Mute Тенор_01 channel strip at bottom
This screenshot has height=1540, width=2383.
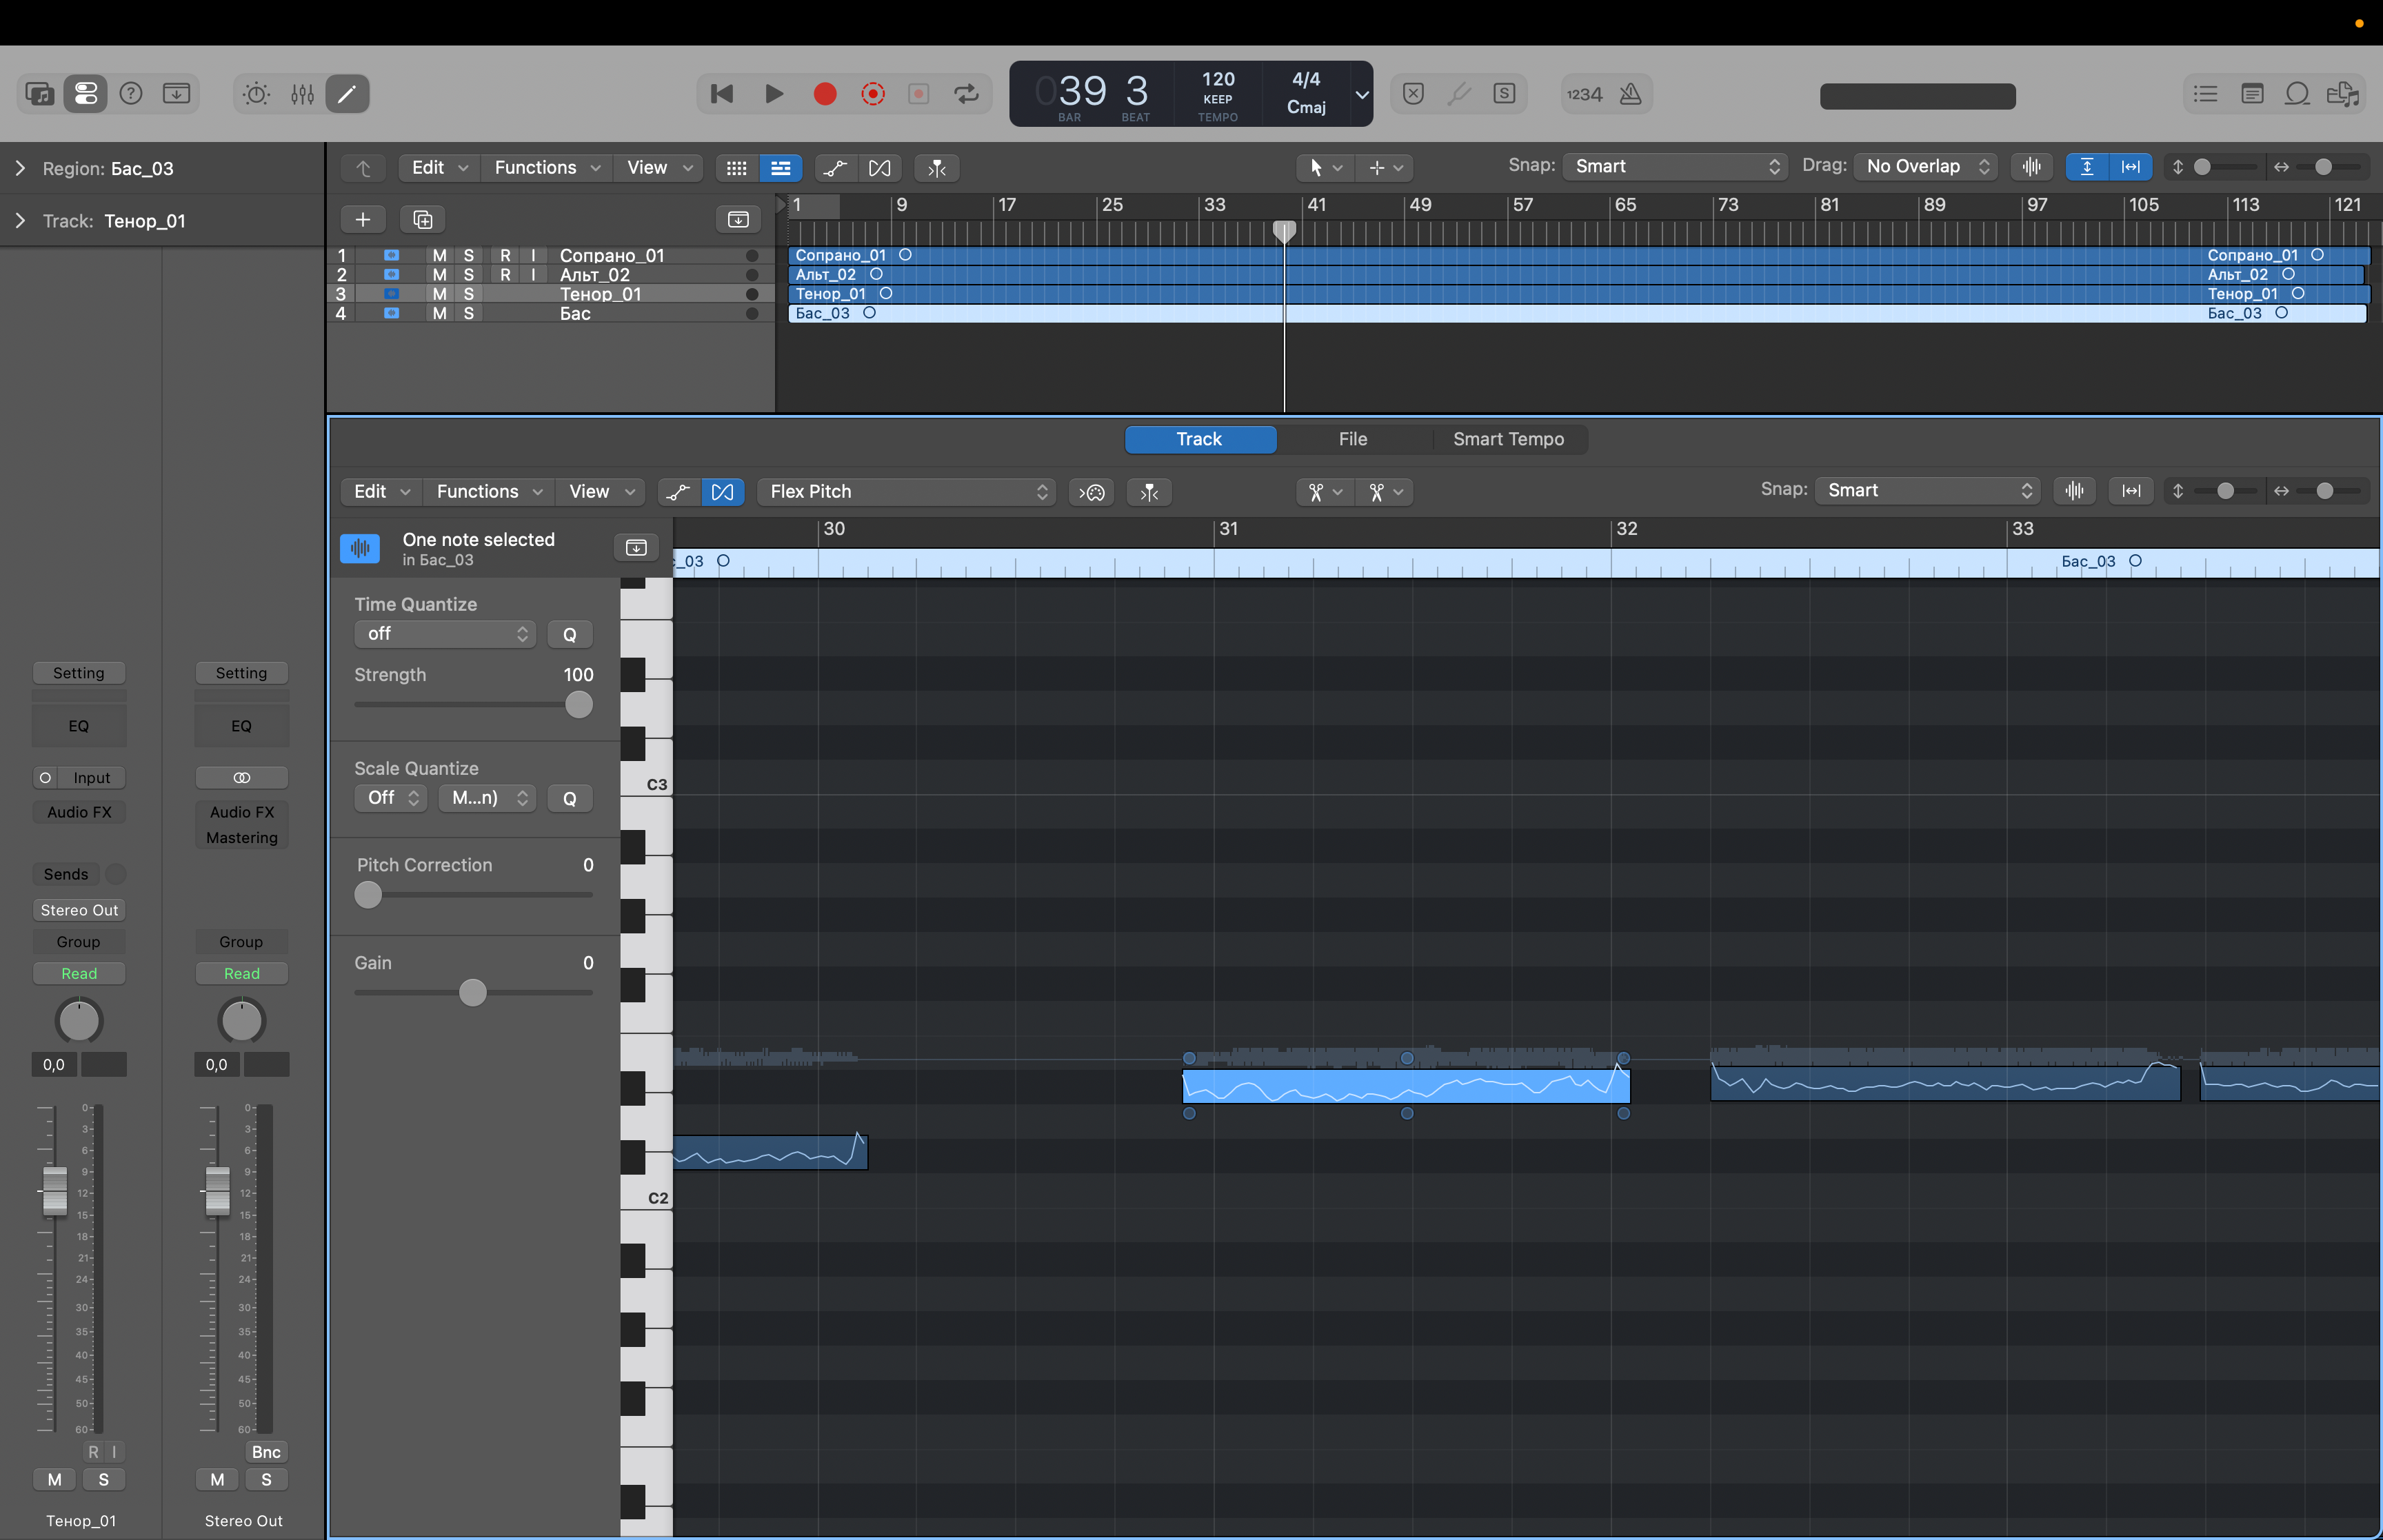click(x=55, y=1480)
